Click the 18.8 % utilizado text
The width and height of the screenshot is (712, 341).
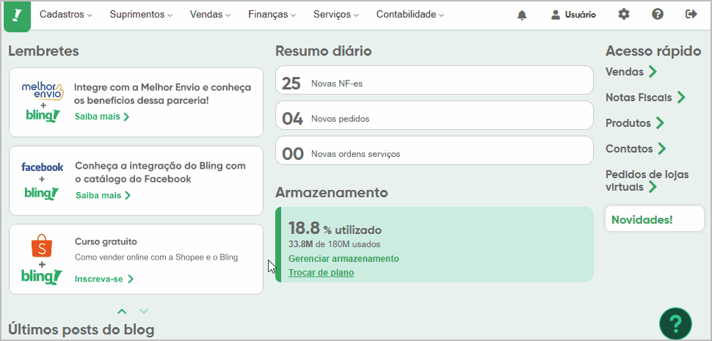coord(335,229)
